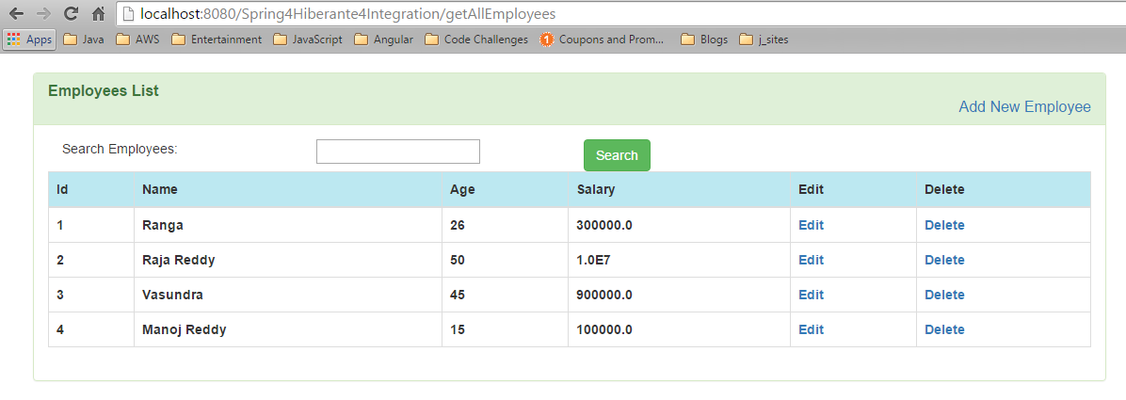Open the Apps grid shortcut
The width and height of the screenshot is (1126, 400).
tap(29, 40)
